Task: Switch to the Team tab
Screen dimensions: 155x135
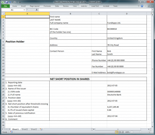Action: [115, 6]
